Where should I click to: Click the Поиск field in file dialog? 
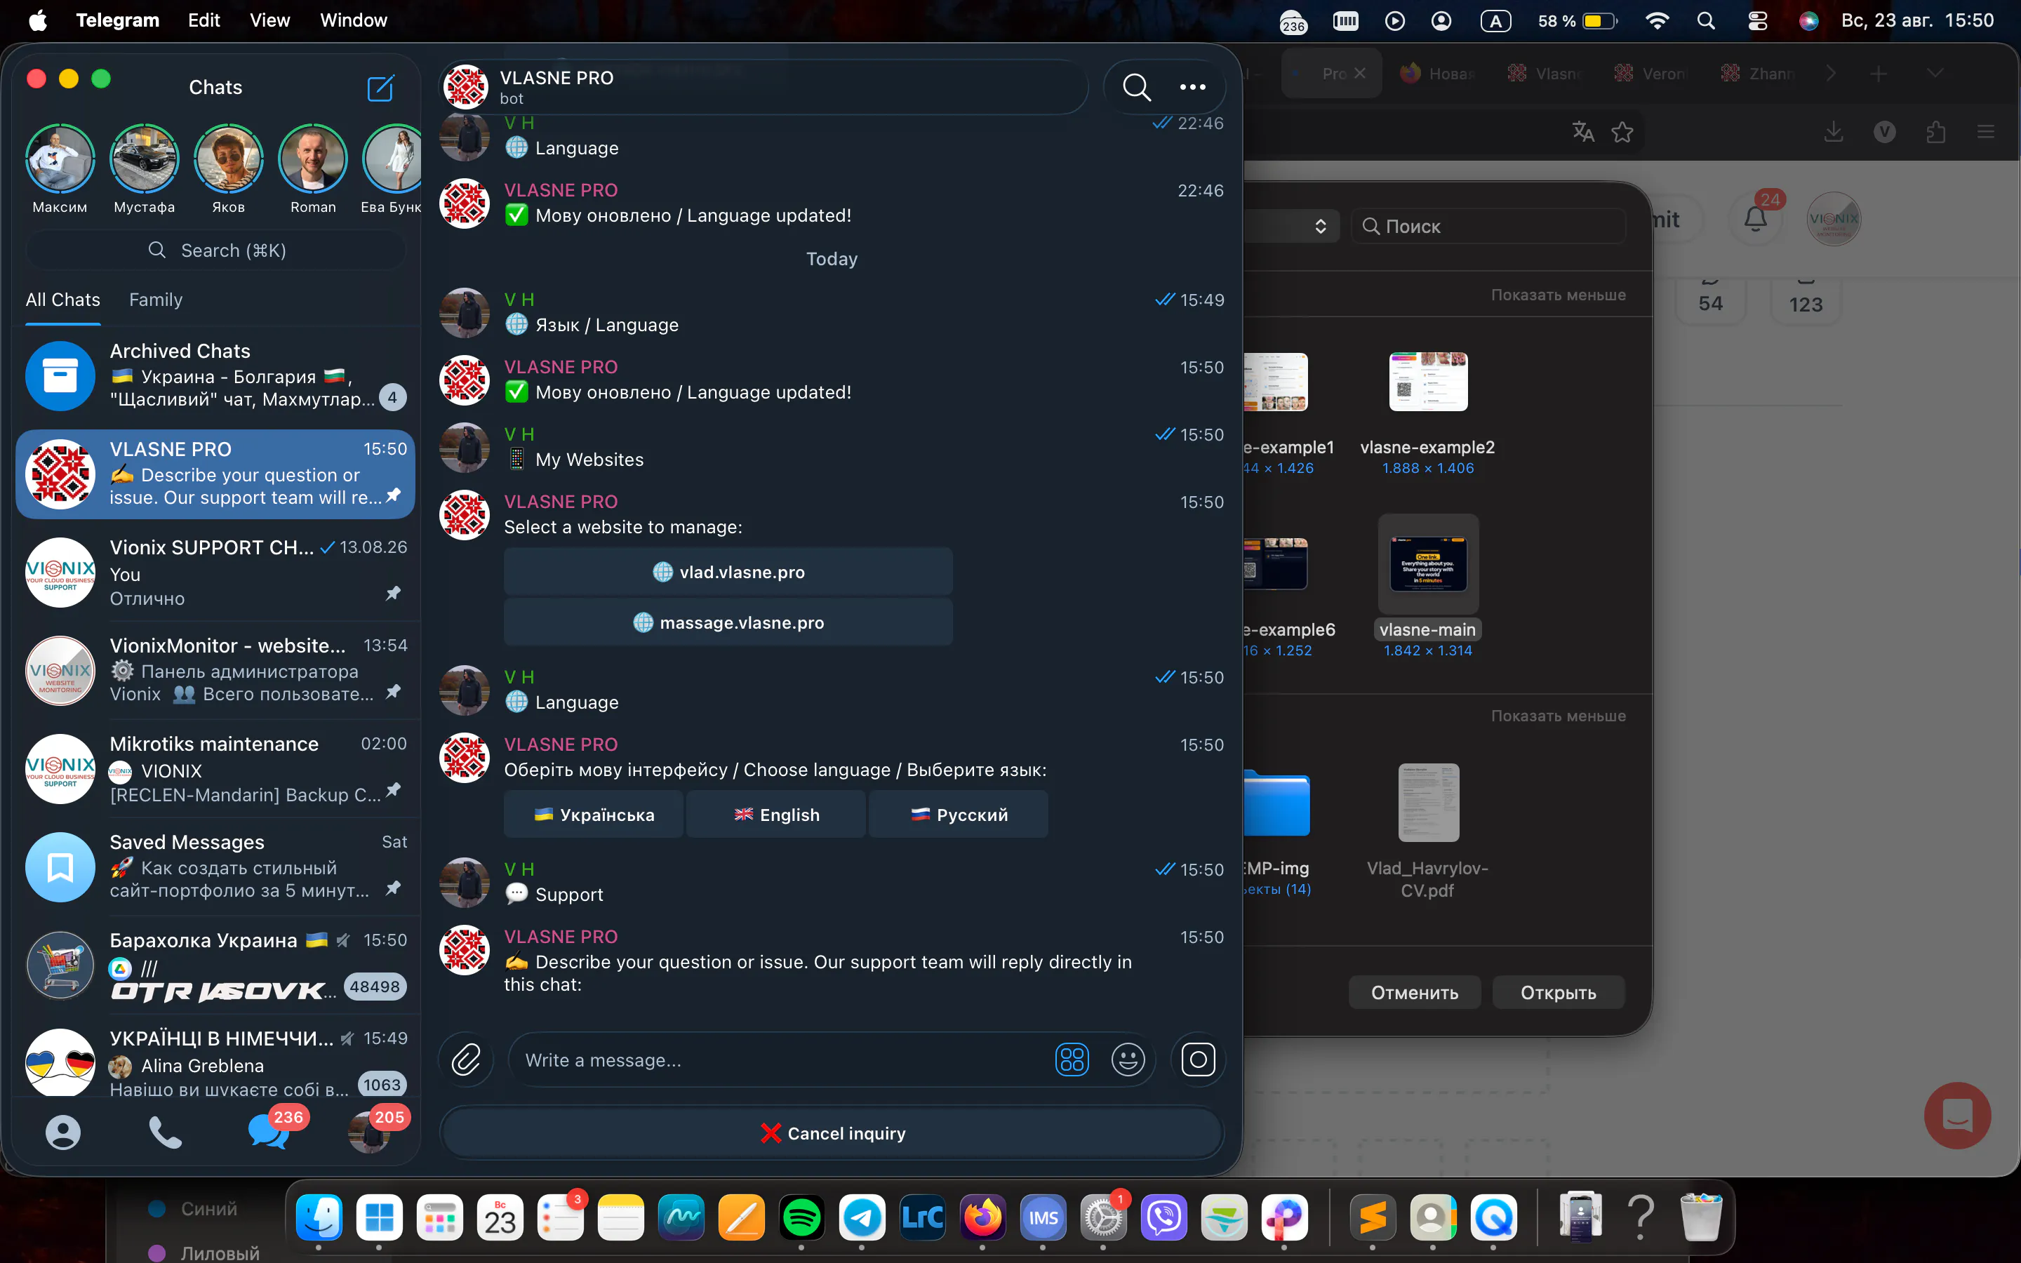(1488, 227)
